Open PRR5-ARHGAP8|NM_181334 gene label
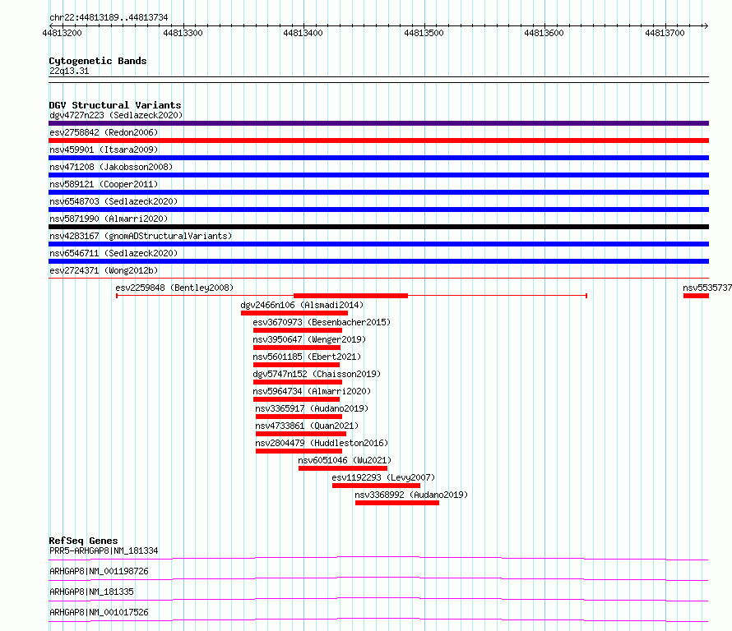Image resolution: width=732 pixels, height=631 pixels. click(104, 550)
